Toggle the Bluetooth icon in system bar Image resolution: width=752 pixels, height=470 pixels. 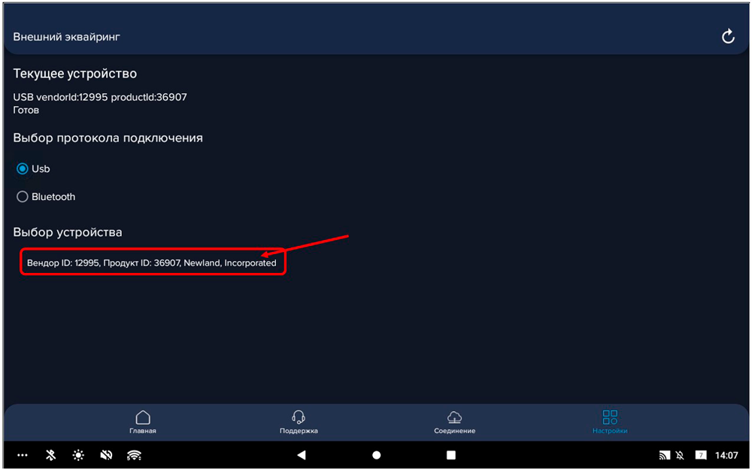point(51,455)
